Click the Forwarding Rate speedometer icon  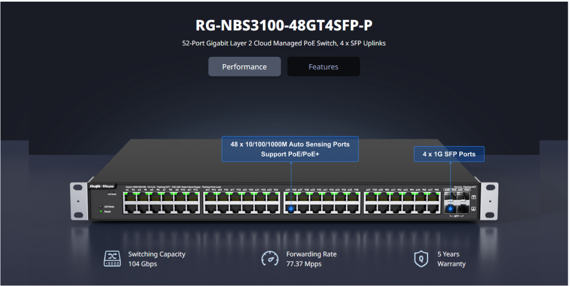coord(270,259)
